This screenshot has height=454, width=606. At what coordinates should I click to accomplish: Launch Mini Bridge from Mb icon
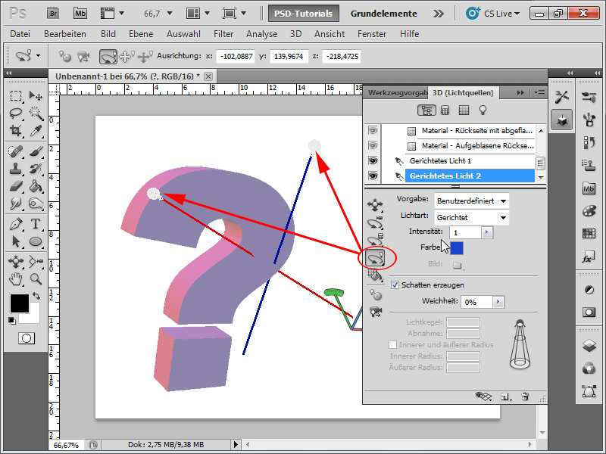tap(80, 14)
